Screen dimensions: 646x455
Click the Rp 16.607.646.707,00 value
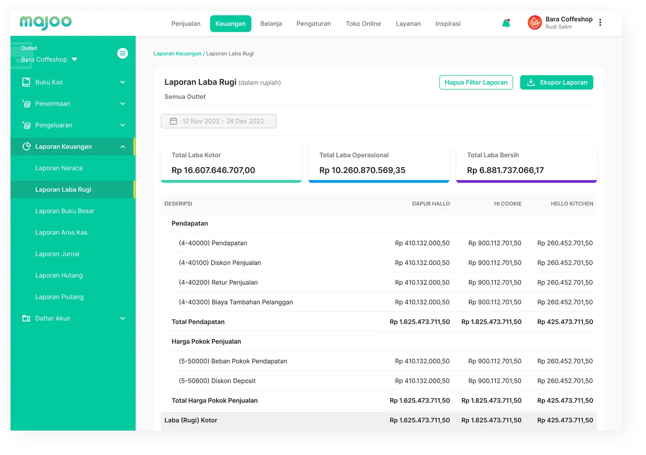[213, 170]
